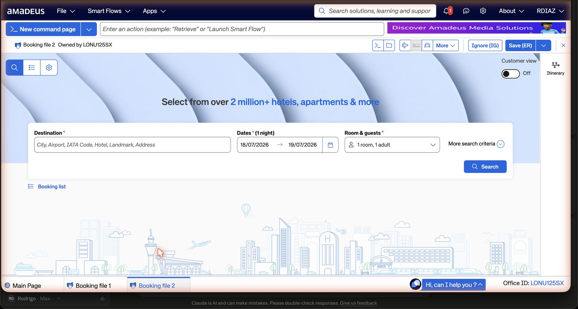
Task: Open the Hi, can I help you chat
Action: 454,284
